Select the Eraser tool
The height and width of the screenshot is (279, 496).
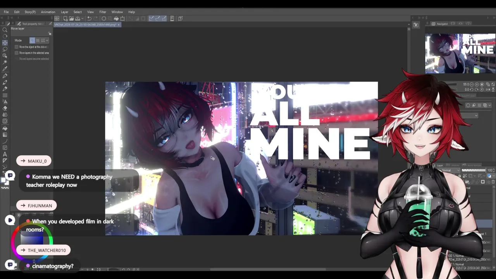point(5,108)
